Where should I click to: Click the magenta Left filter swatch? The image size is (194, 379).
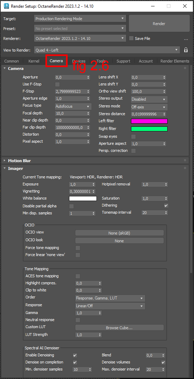149,121
